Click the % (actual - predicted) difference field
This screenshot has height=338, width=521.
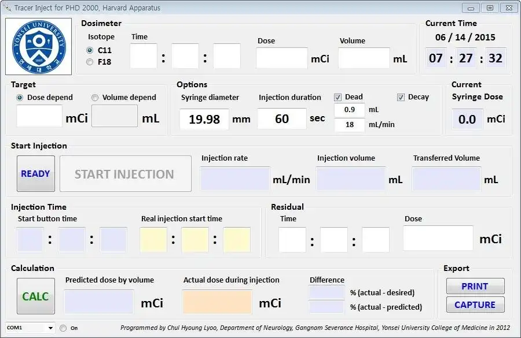pos(326,307)
